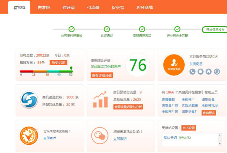Click the clock history icon
Image resolution: width=227 pixels, height=153 pixels.
(217, 72)
